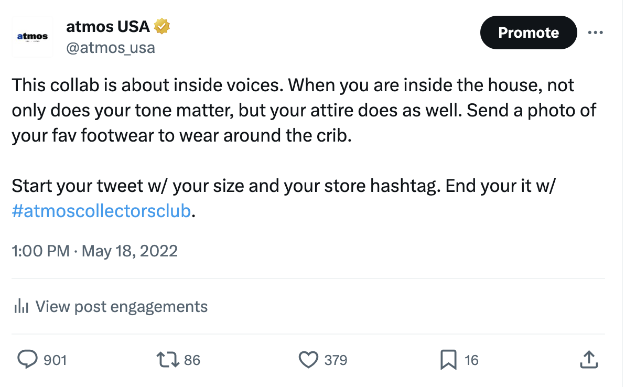625x387 pixels.
Task: Click the share upload arrow icon
Action: click(x=588, y=360)
